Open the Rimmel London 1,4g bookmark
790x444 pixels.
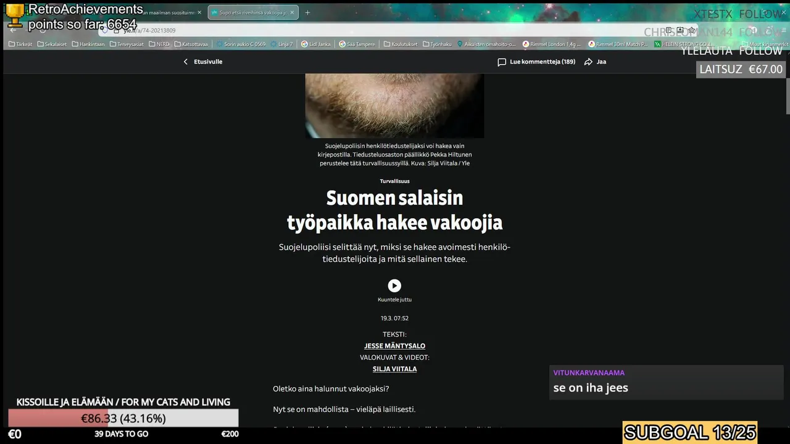(551, 44)
